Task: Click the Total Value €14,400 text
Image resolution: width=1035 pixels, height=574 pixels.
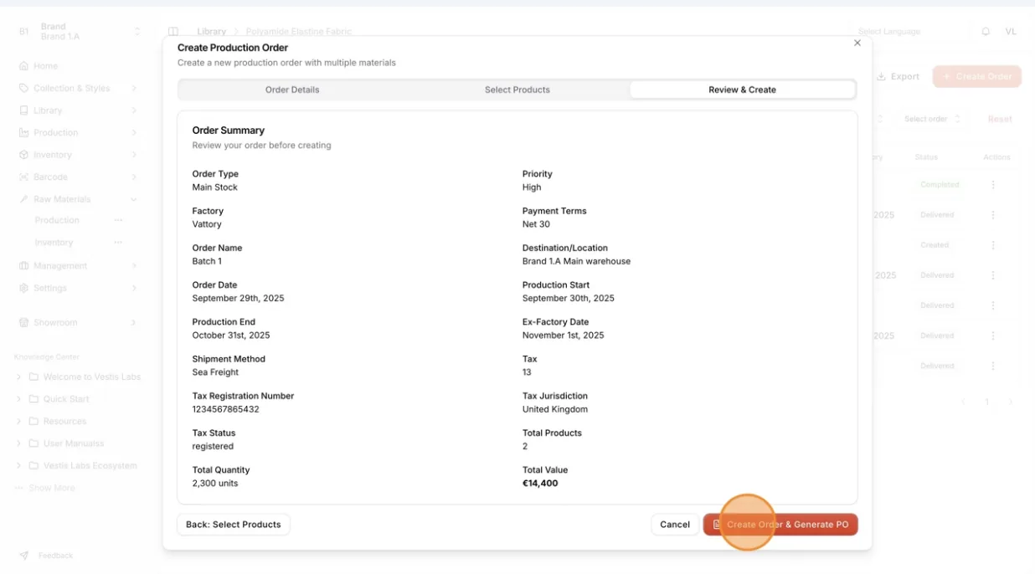Action: pos(540,484)
